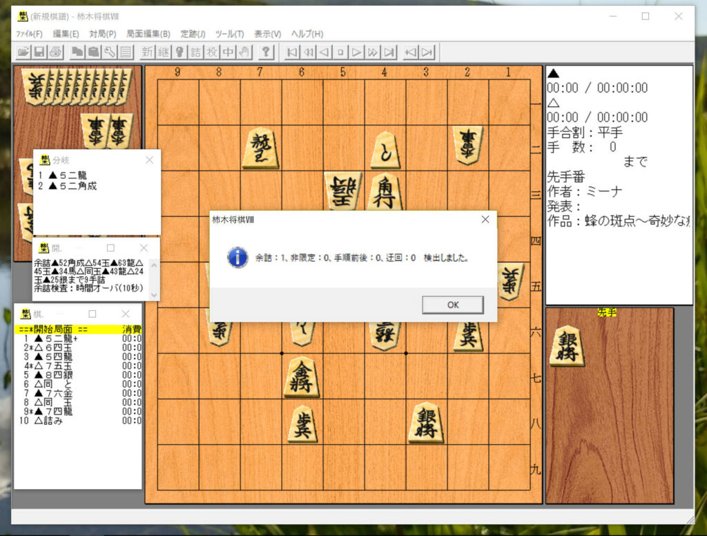
Task: Click the printer icon in toolbar
Action: tap(55, 52)
